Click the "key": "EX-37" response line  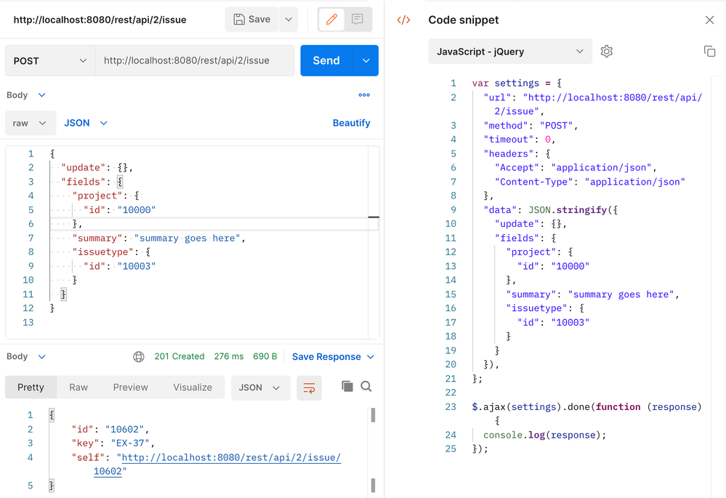[x=113, y=443]
